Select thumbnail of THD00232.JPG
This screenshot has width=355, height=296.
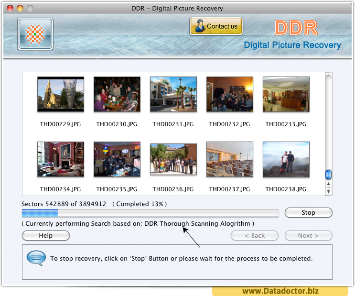230,94
